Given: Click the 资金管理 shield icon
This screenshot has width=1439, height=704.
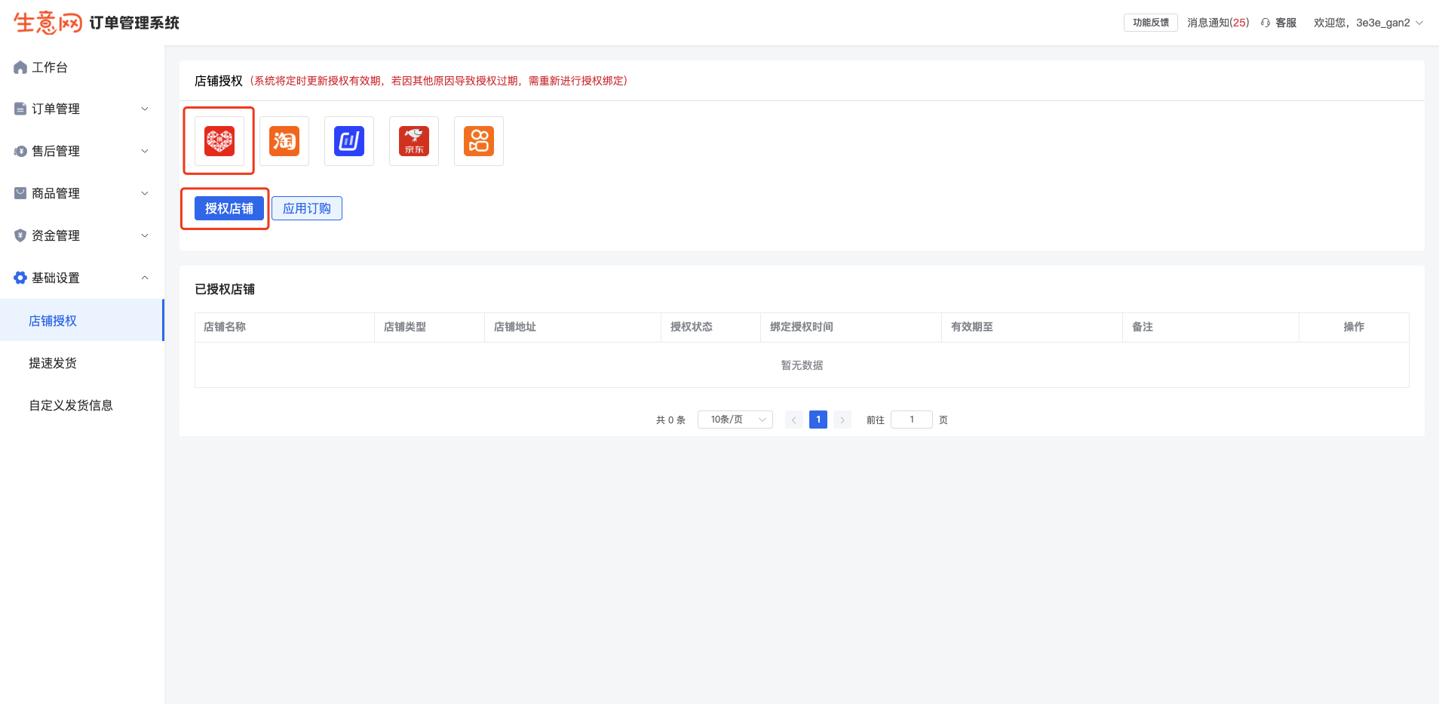Looking at the screenshot, I should [20, 235].
